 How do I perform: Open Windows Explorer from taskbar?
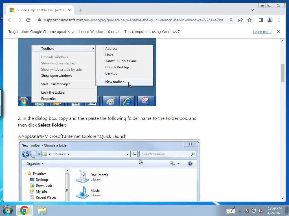pyautogui.click(x=42, y=210)
